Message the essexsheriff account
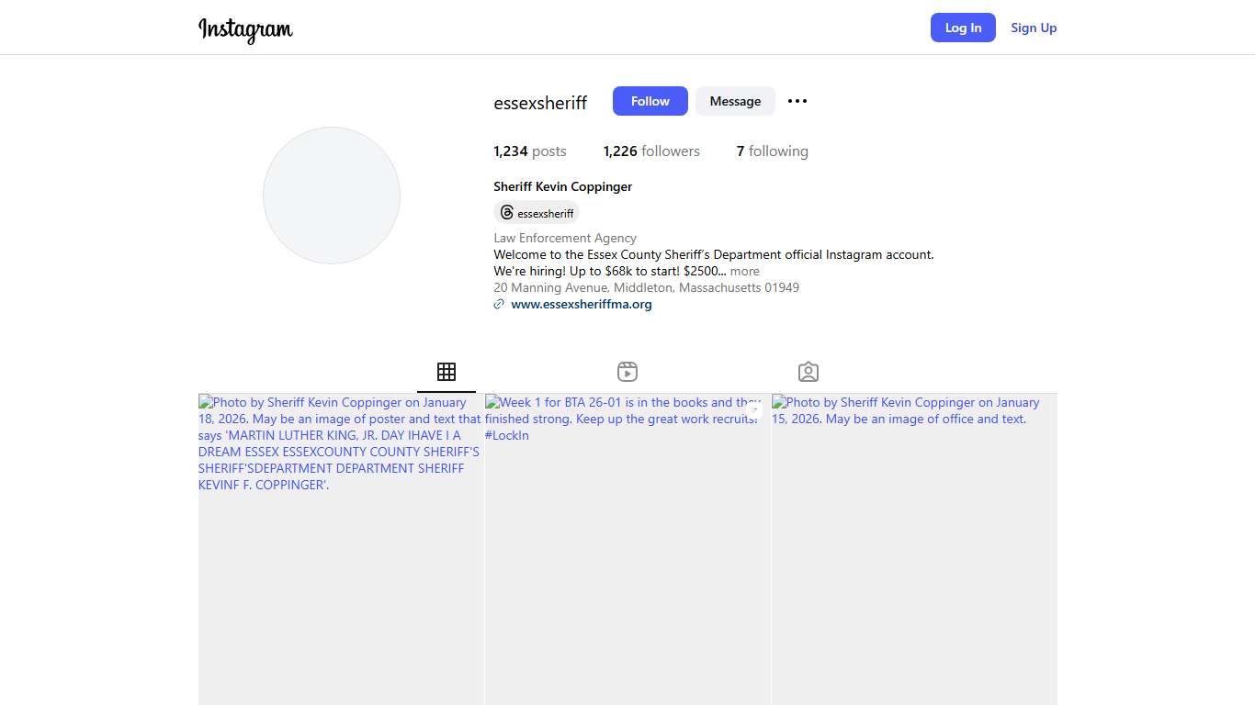The height and width of the screenshot is (705, 1255). pyautogui.click(x=735, y=101)
